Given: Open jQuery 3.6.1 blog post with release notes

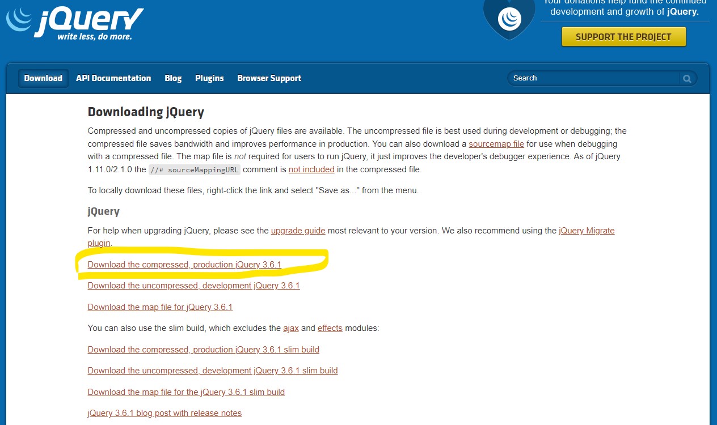Looking at the screenshot, I should point(165,413).
